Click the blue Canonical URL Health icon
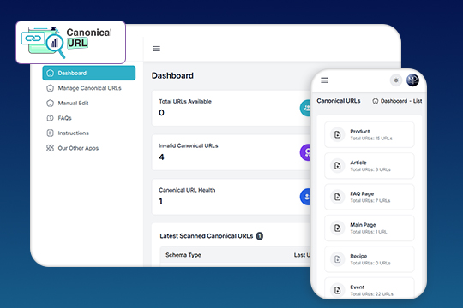This screenshot has height=308, width=463. point(306,197)
